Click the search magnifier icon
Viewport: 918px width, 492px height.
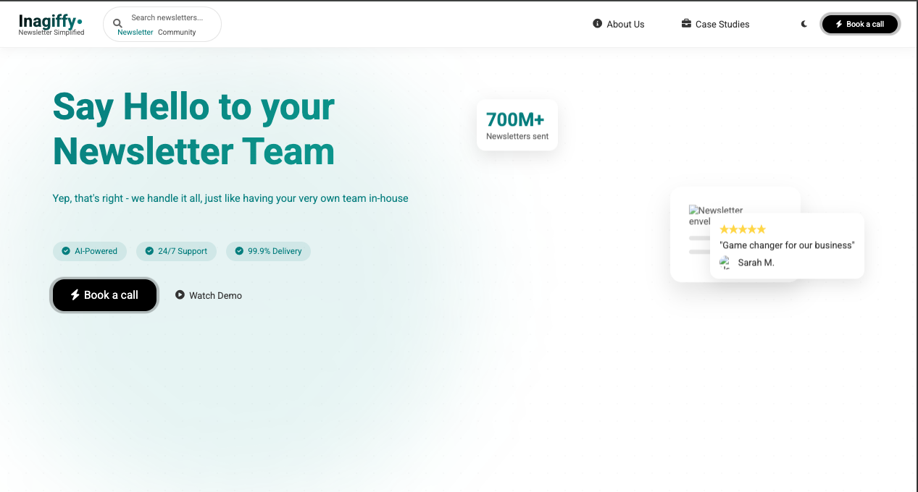pos(117,23)
